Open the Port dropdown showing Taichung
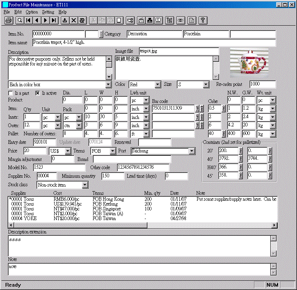297x290 pixels. pos(192,151)
